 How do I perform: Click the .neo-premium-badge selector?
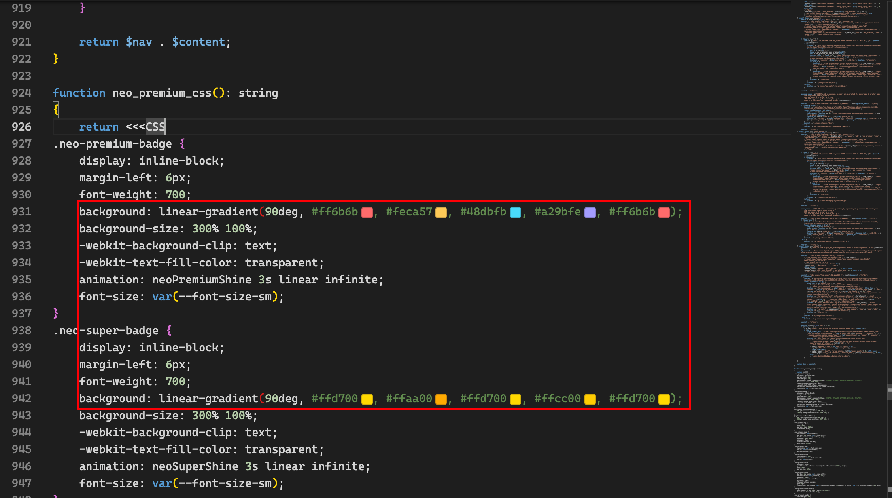pyautogui.click(x=113, y=144)
